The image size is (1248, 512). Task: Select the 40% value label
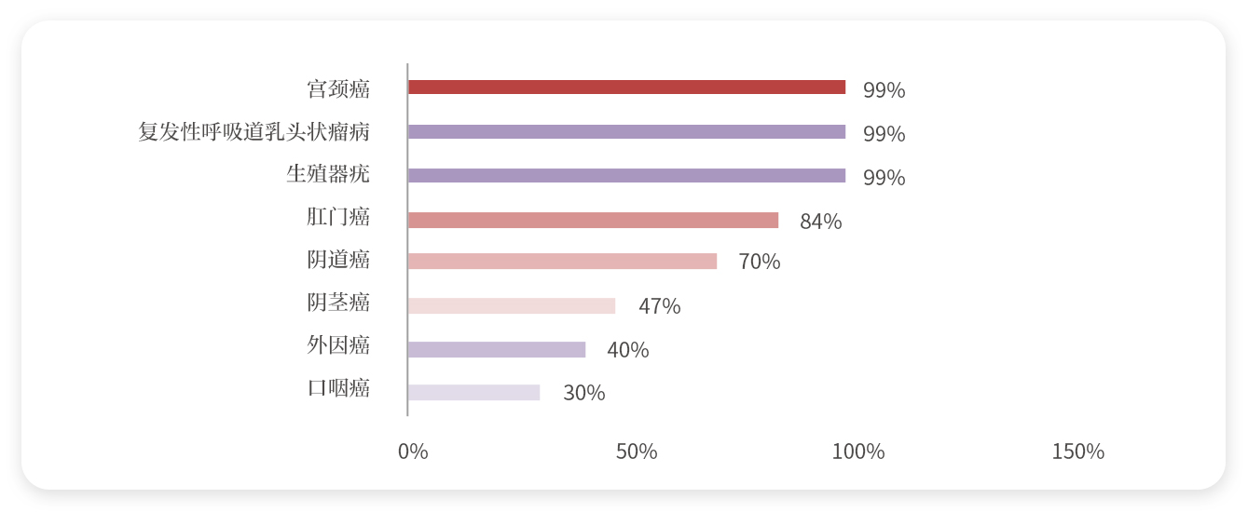click(x=627, y=350)
